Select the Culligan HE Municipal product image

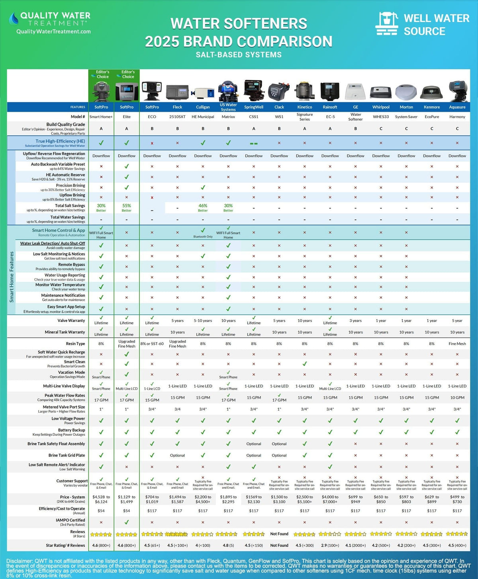(203, 93)
